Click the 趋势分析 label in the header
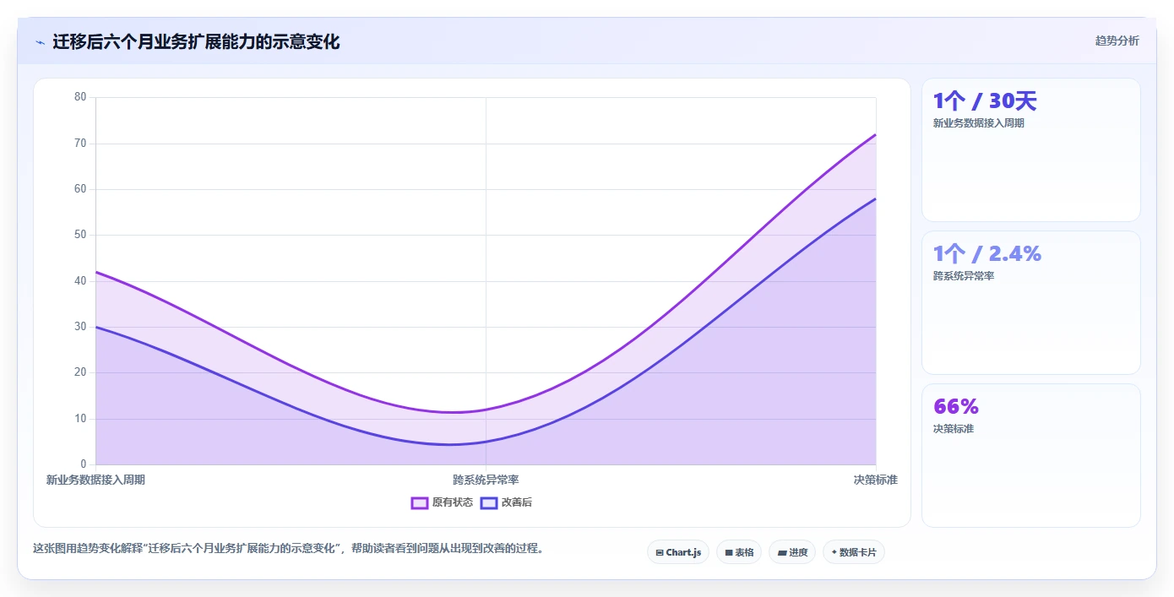The image size is (1174, 597). pos(1117,41)
